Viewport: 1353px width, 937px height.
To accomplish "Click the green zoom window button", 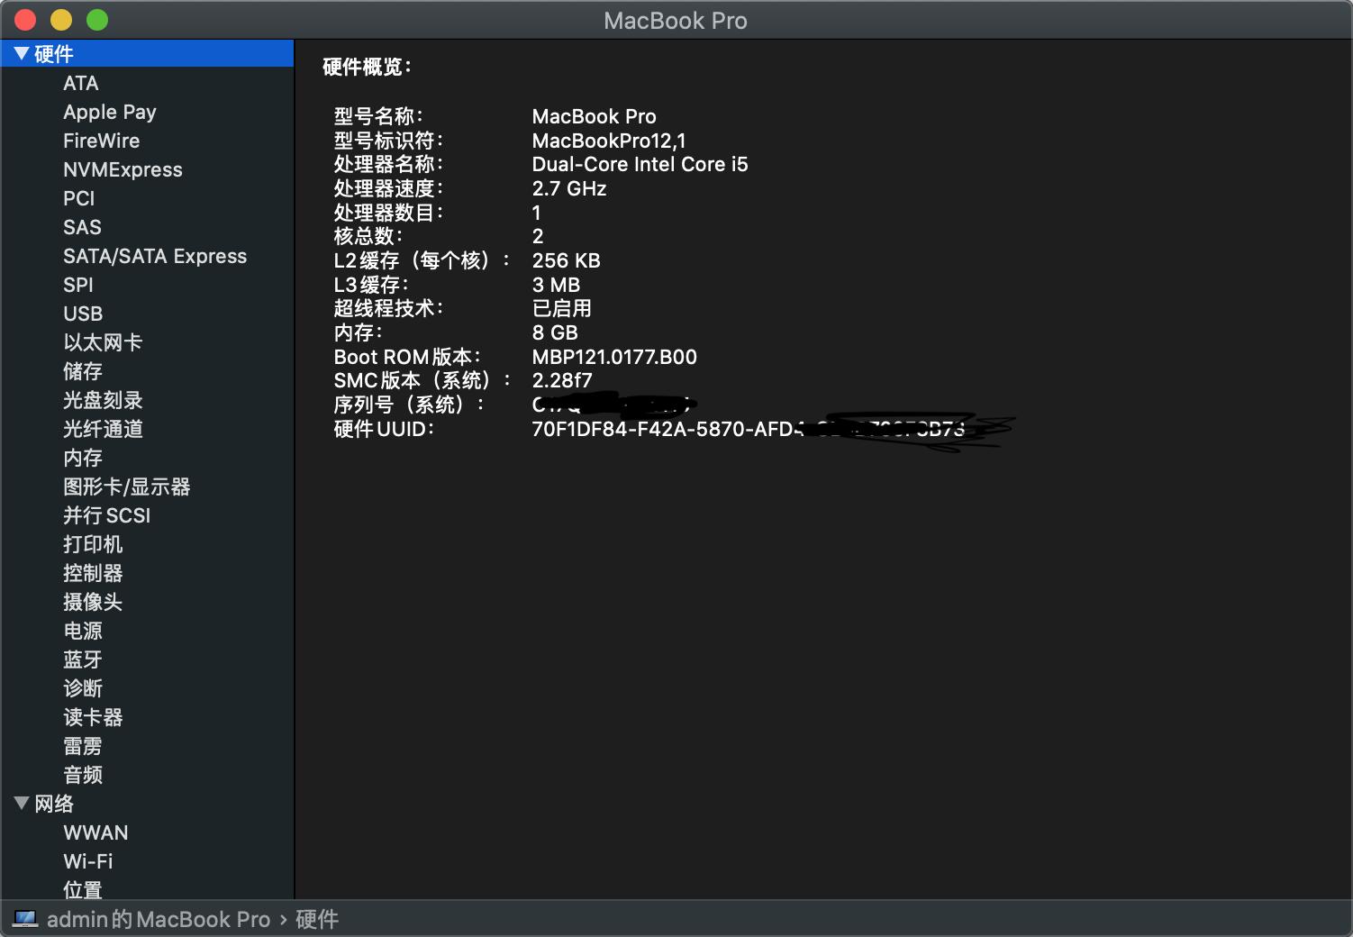I will click(97, 20).
